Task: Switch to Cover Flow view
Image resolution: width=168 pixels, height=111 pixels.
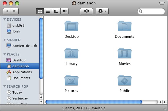Action: tap(64, 11)
